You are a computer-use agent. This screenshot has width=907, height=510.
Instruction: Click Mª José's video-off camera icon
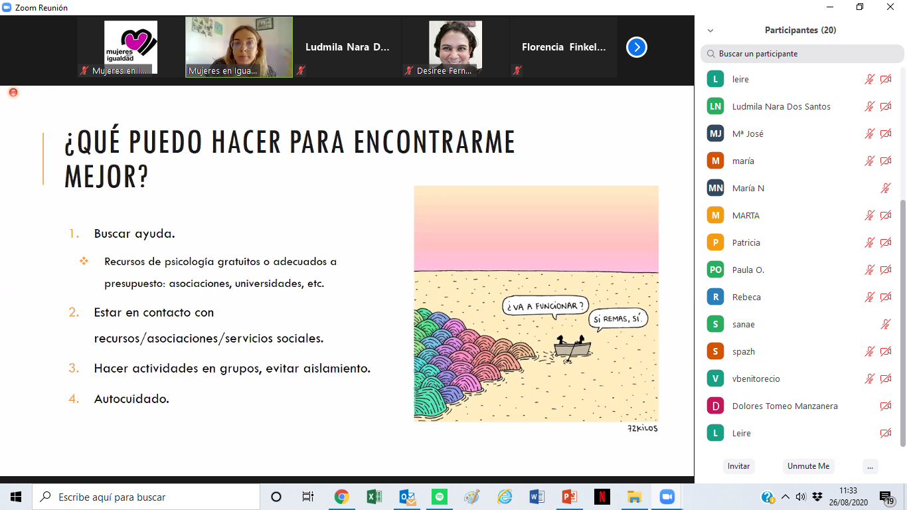(886, 133)
